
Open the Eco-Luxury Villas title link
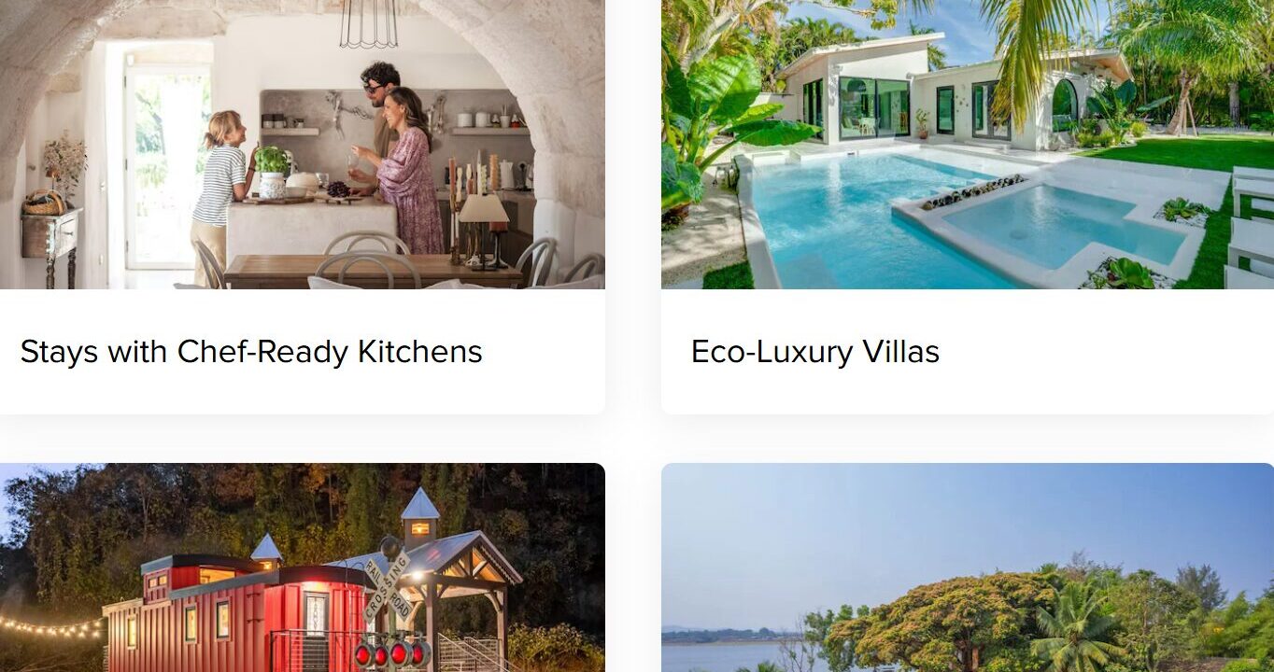tap(814, 352)
